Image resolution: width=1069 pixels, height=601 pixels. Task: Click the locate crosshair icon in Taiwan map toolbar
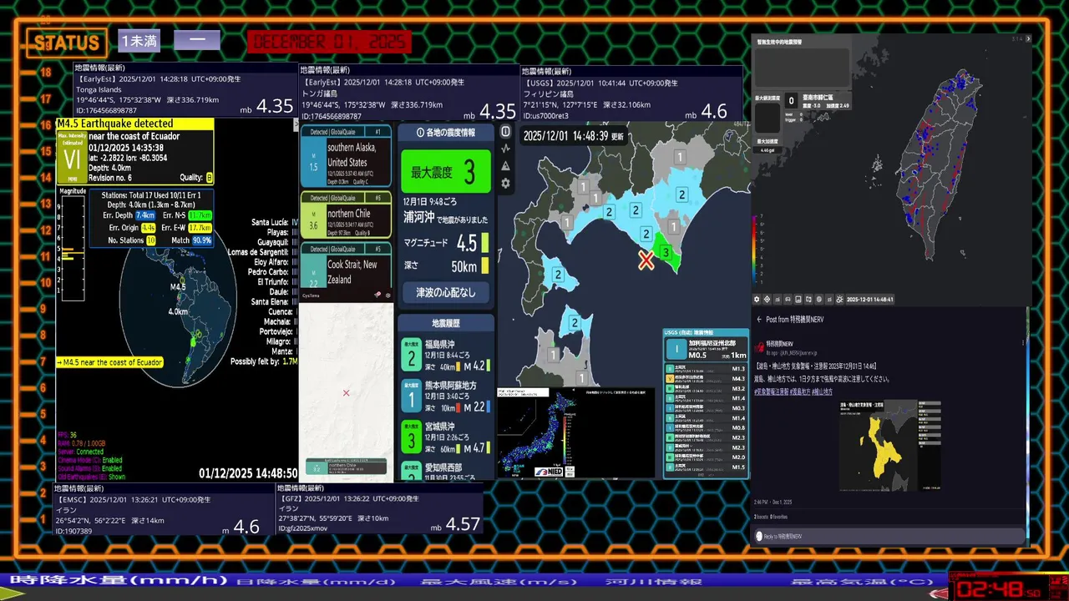[x=767, y=300]
